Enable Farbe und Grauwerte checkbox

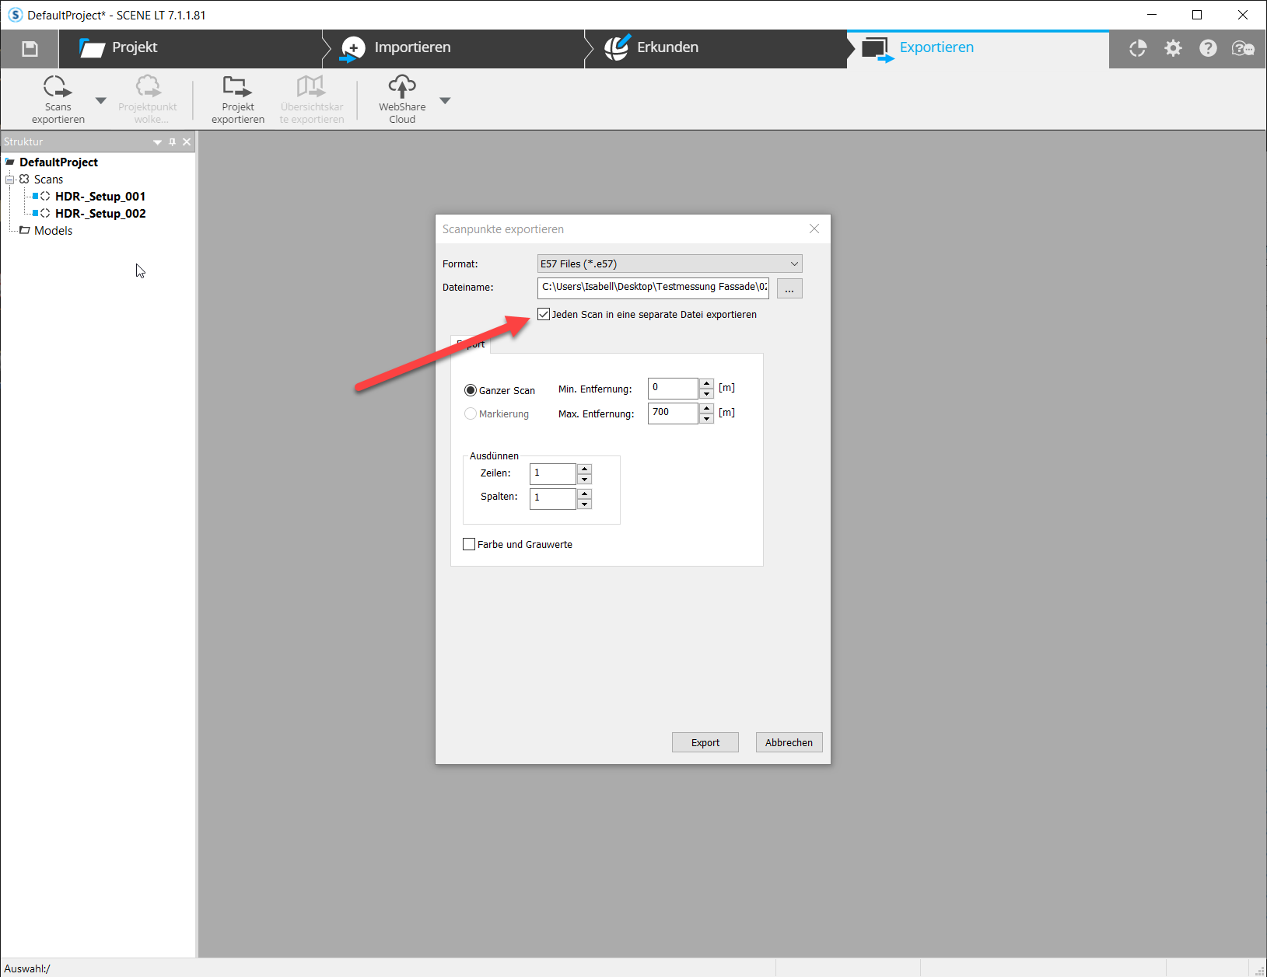469,544
